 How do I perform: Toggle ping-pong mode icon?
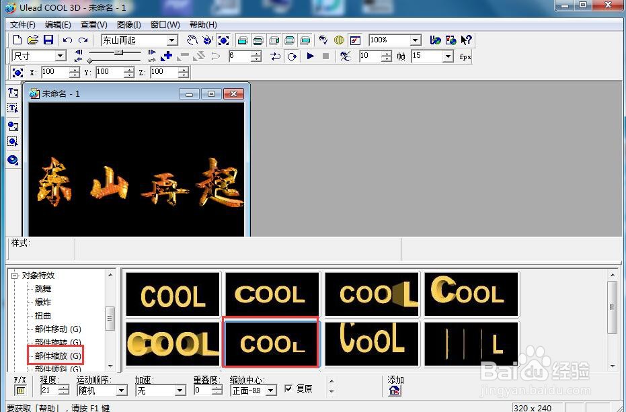click(276, 56)
